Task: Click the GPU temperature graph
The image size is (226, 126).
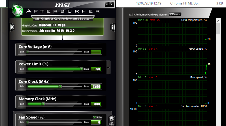Action: 172,34
